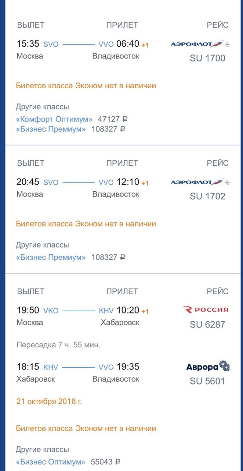Tap the +1 day indicator beside 06:40

tap(145, 45)
